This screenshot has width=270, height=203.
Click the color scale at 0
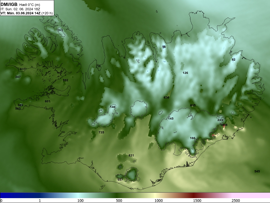(x=1, y=201)
